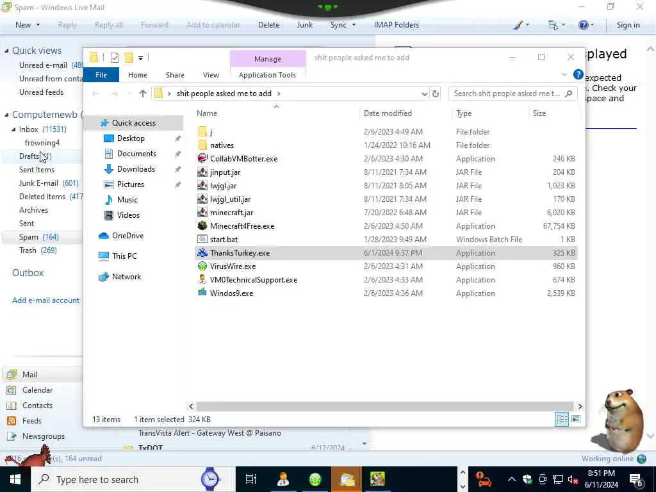Select the jinput.jar file icon
Screen dimensions: 656x492
pyautogui.click(x=202, y=172)
